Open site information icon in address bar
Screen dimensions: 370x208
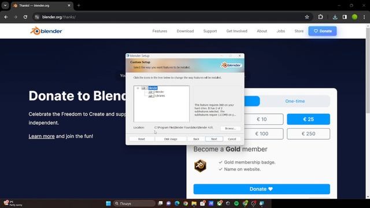(x=37, y=17)
